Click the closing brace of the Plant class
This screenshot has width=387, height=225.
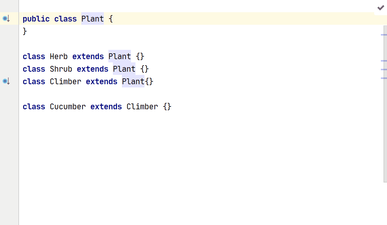(25, 32)
